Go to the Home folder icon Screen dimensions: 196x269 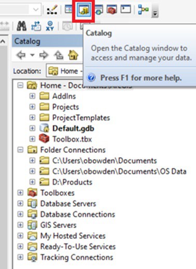(73, 55)
